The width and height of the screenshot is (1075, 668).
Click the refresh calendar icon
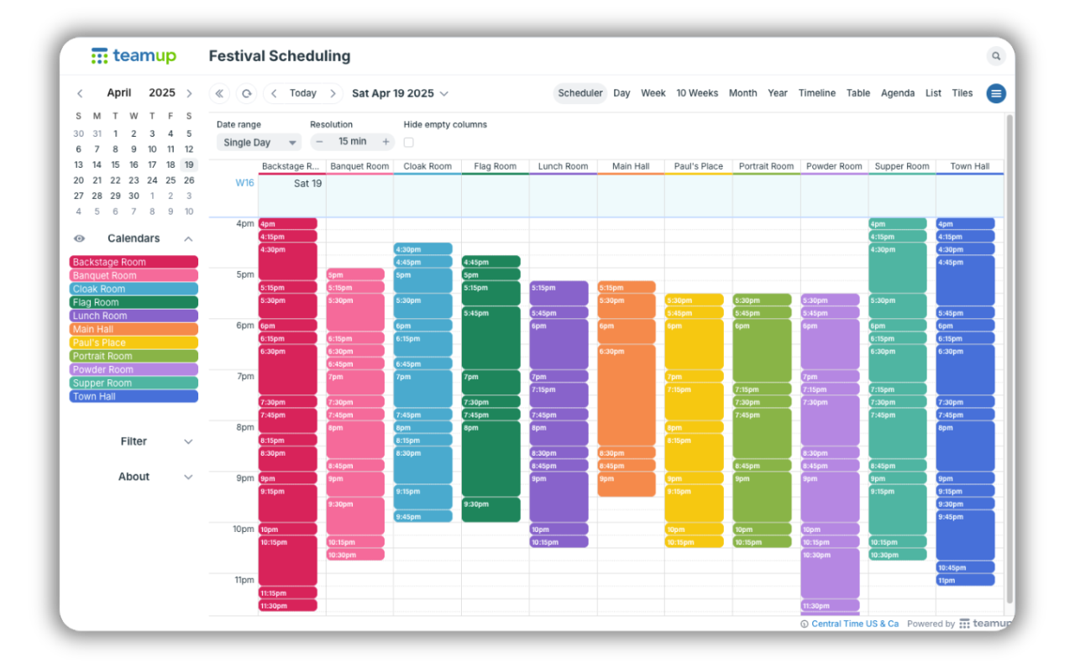click(x=246, y=93)
